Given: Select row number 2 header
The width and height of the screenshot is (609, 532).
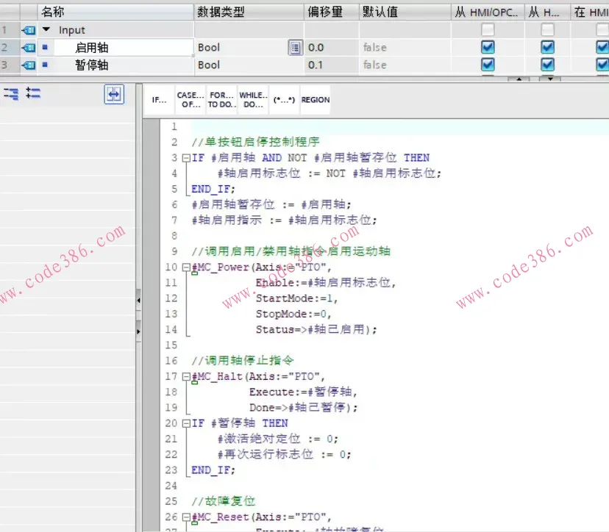Looking at the screenshot, I should pos(10,48).
